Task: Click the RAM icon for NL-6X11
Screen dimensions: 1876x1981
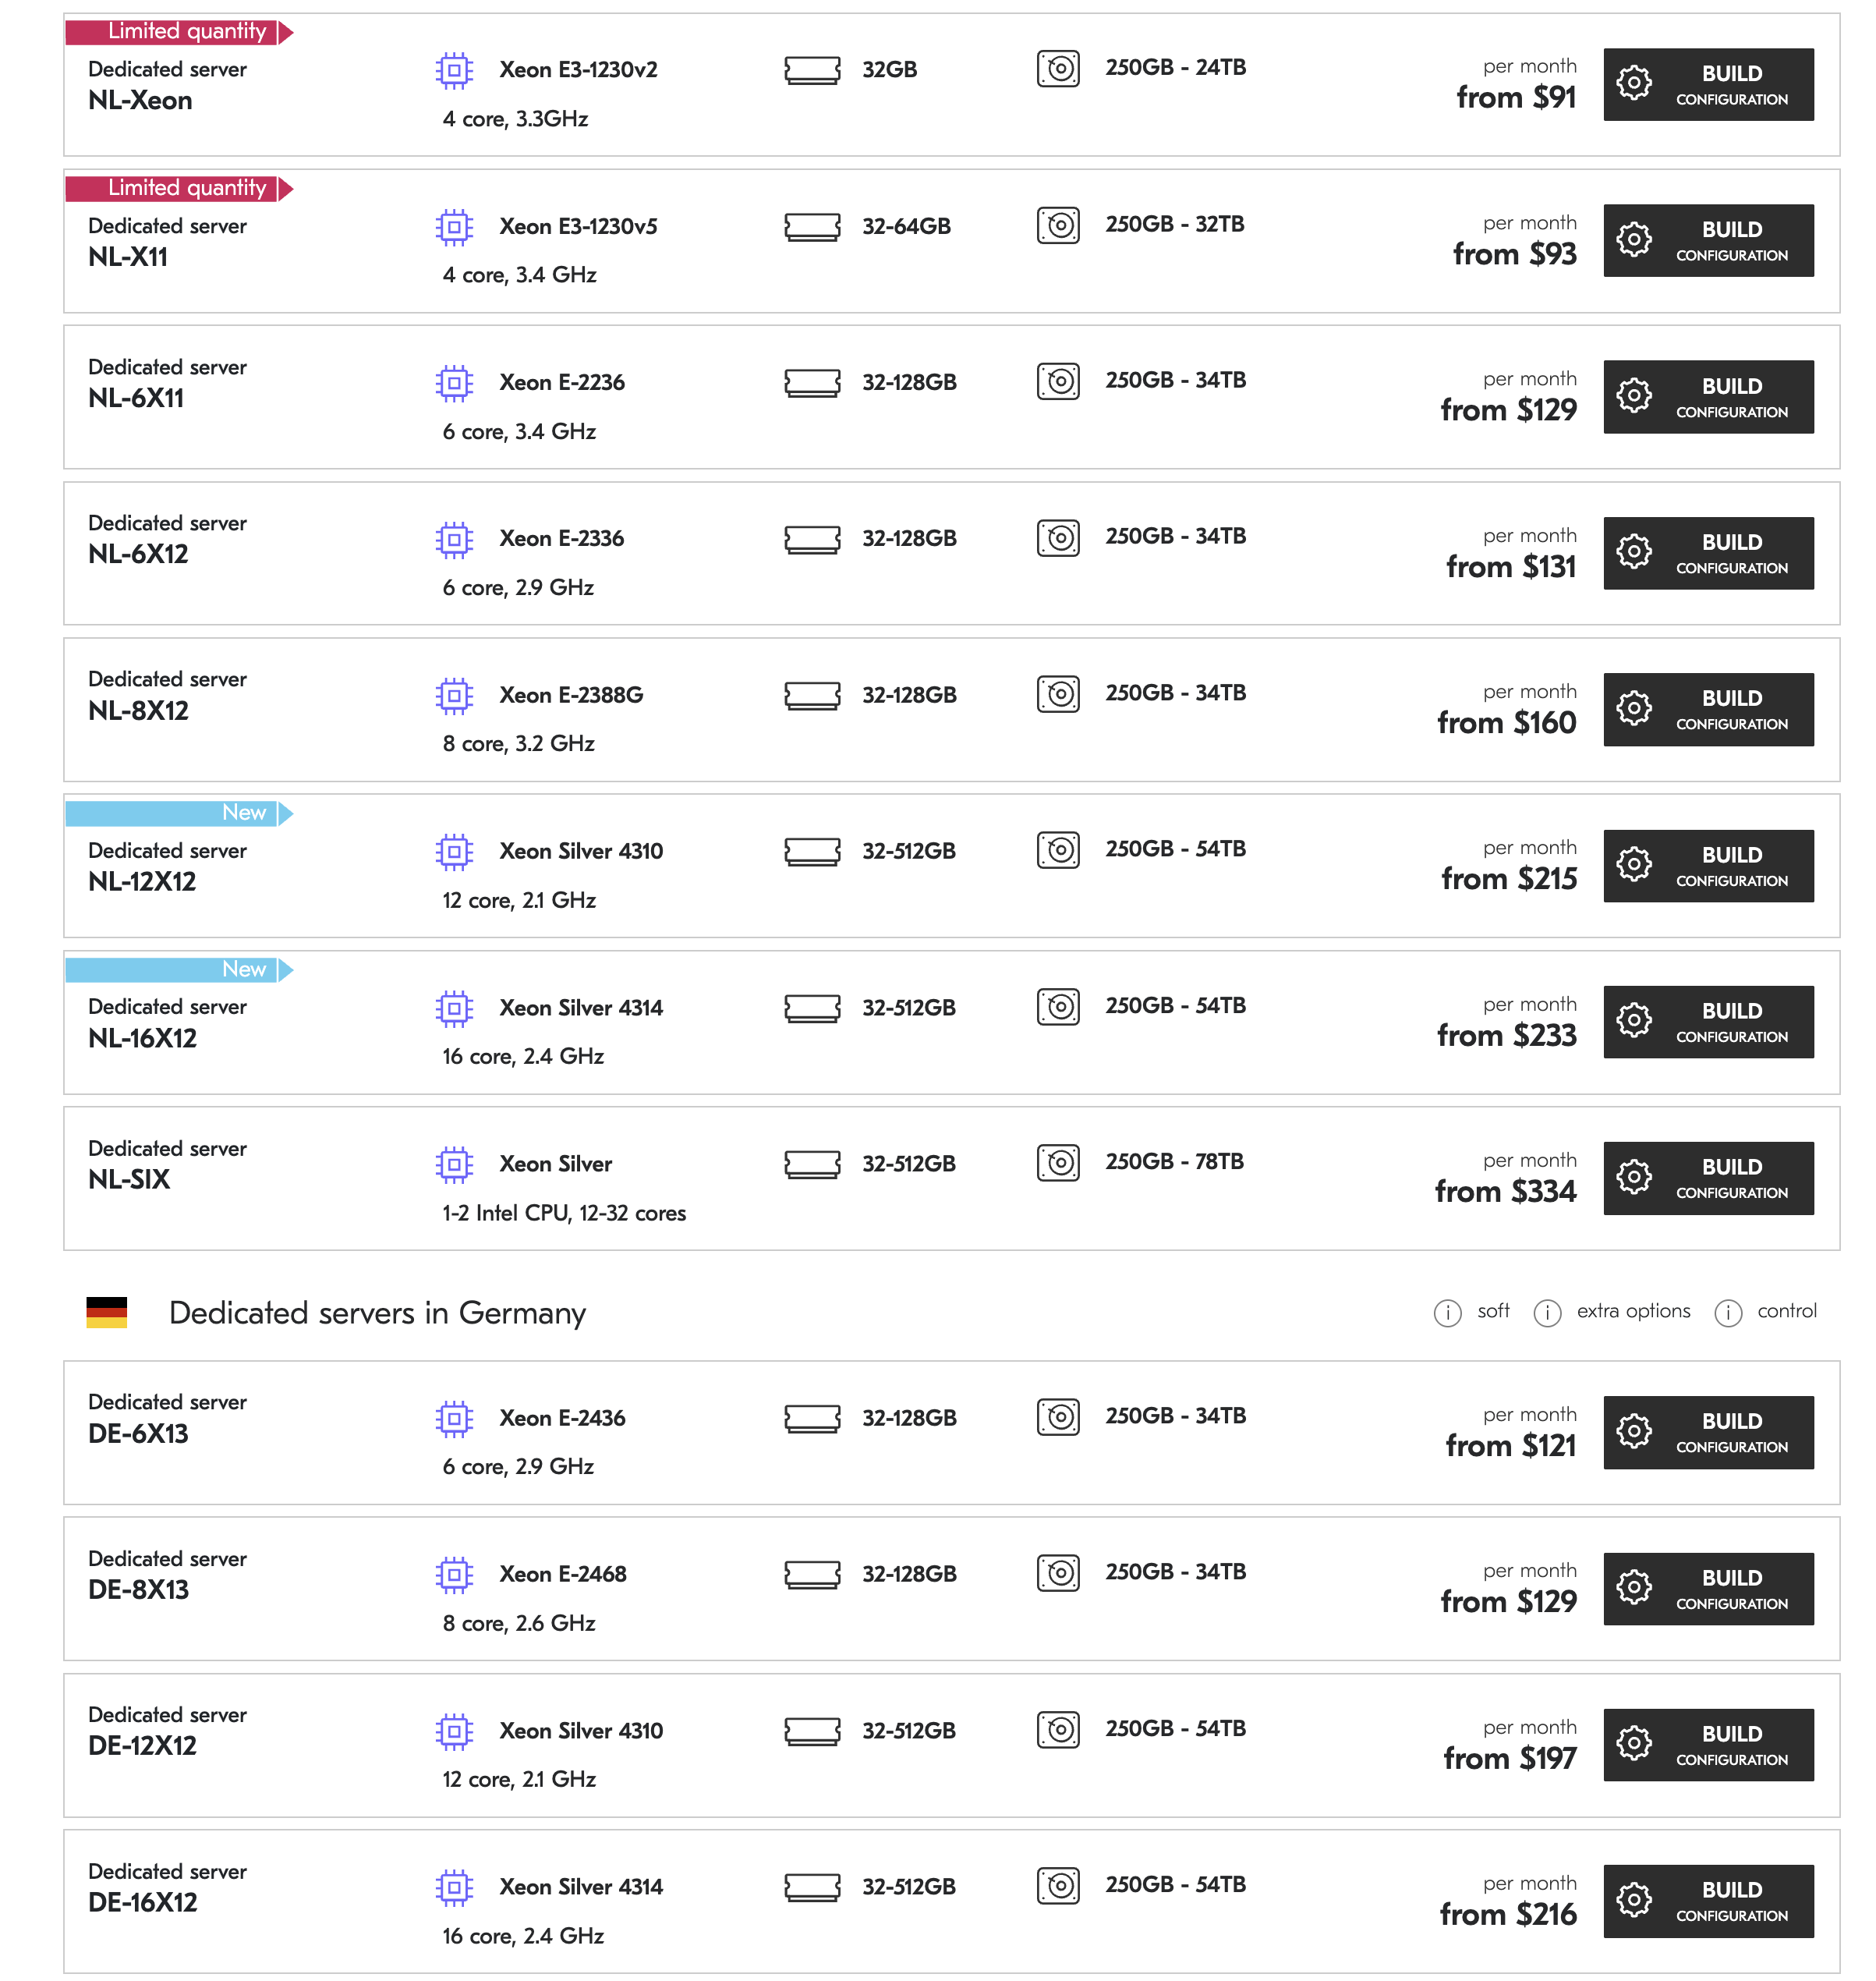Action: pos(812,382)
